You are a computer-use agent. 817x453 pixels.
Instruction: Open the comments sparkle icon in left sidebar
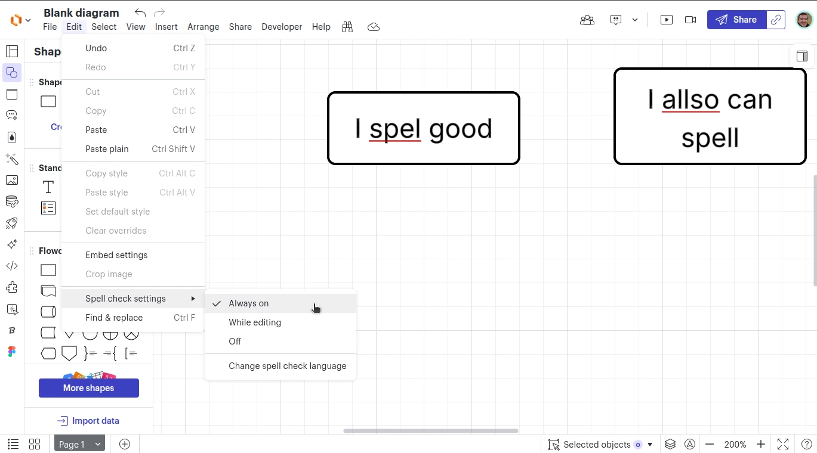point(12,116)
